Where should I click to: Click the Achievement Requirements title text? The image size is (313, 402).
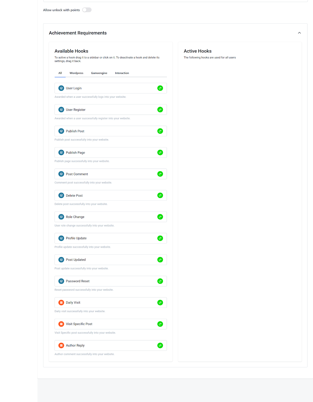(78, 33)
